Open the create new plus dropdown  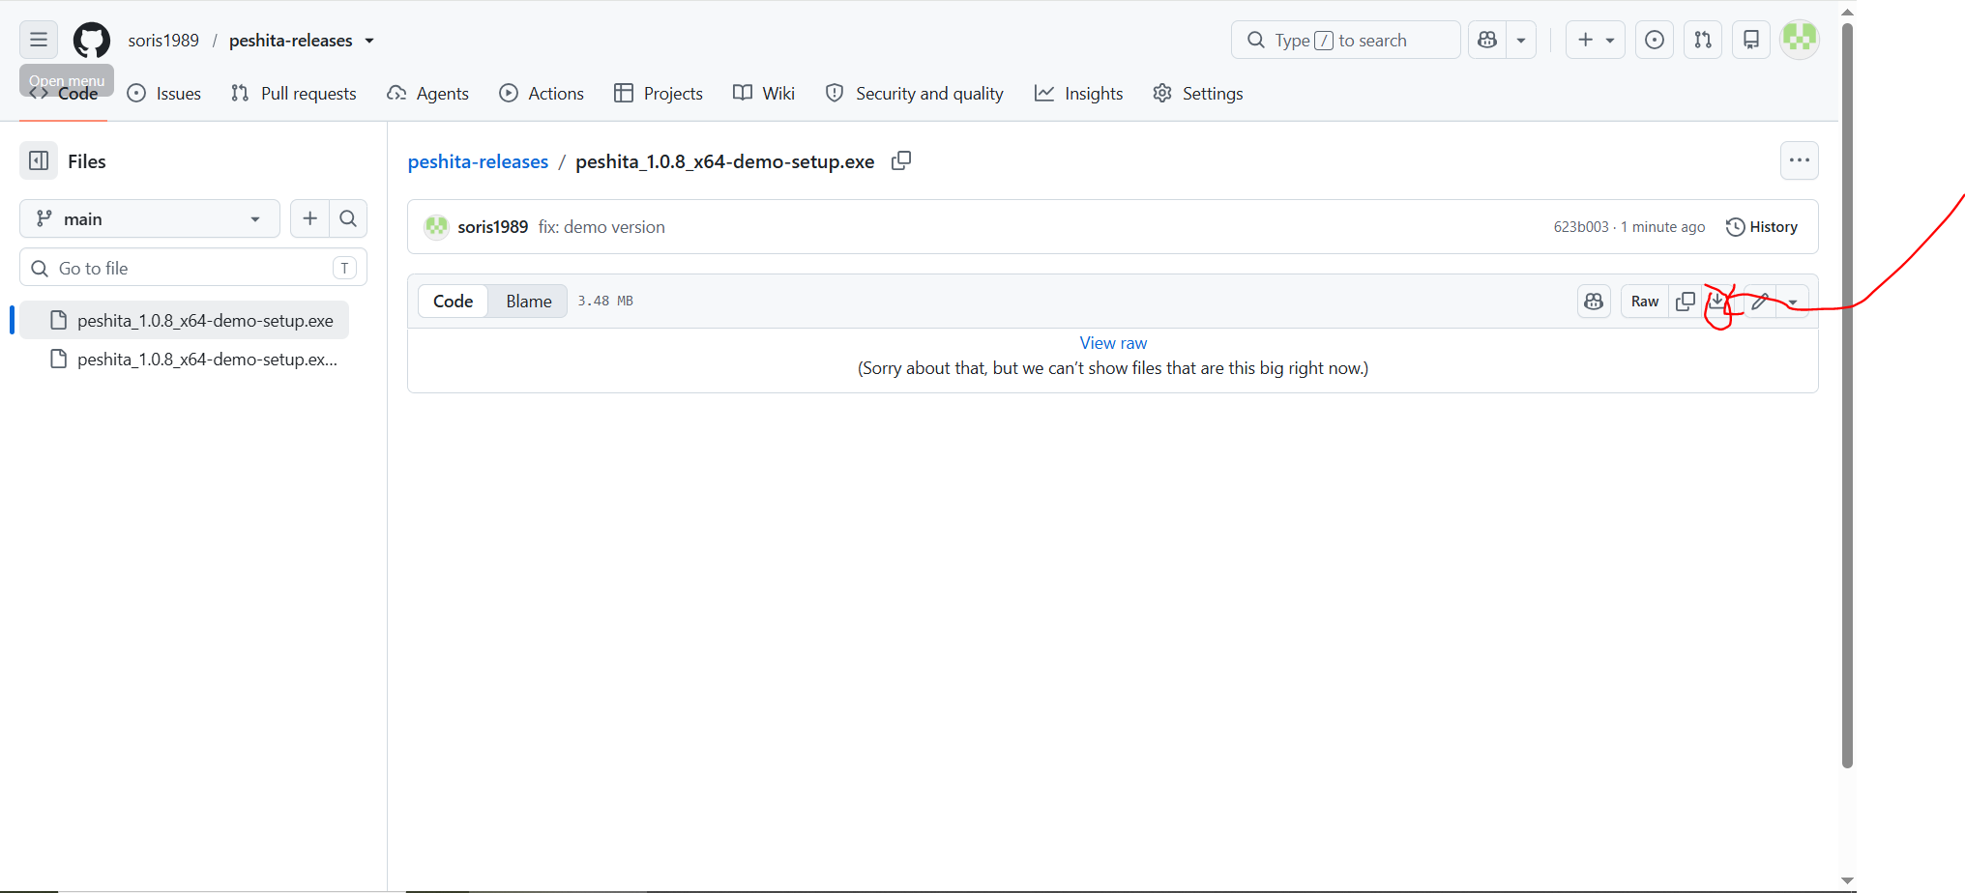[1596, 40]
